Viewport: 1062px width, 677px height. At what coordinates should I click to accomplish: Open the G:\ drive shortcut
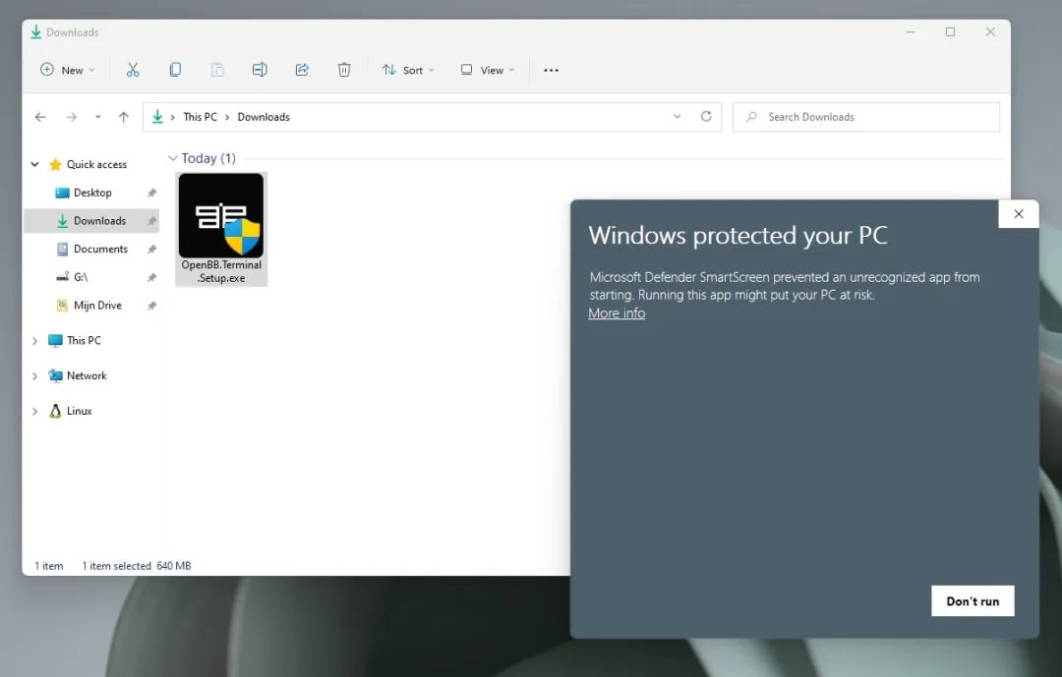(x=81, y=277)
